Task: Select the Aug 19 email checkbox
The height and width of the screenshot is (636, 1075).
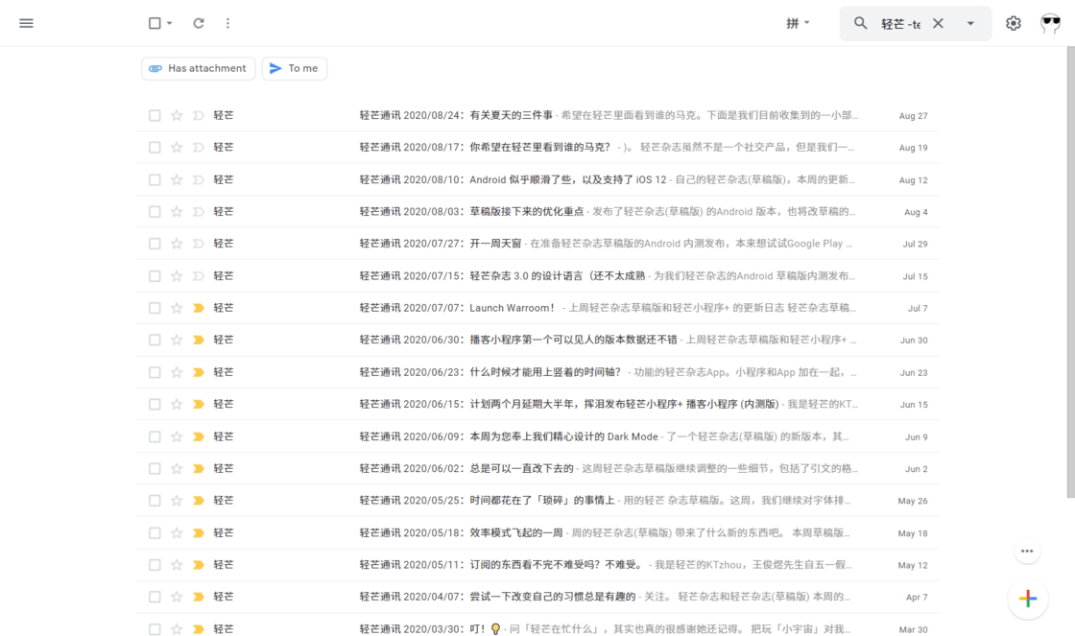Action: (x=155, y=148)
